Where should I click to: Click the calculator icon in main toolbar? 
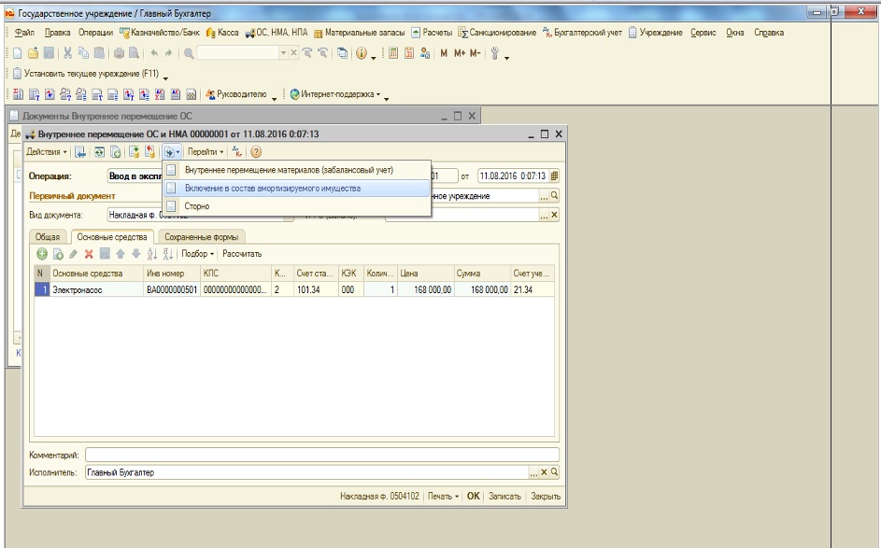click(393, 54)
